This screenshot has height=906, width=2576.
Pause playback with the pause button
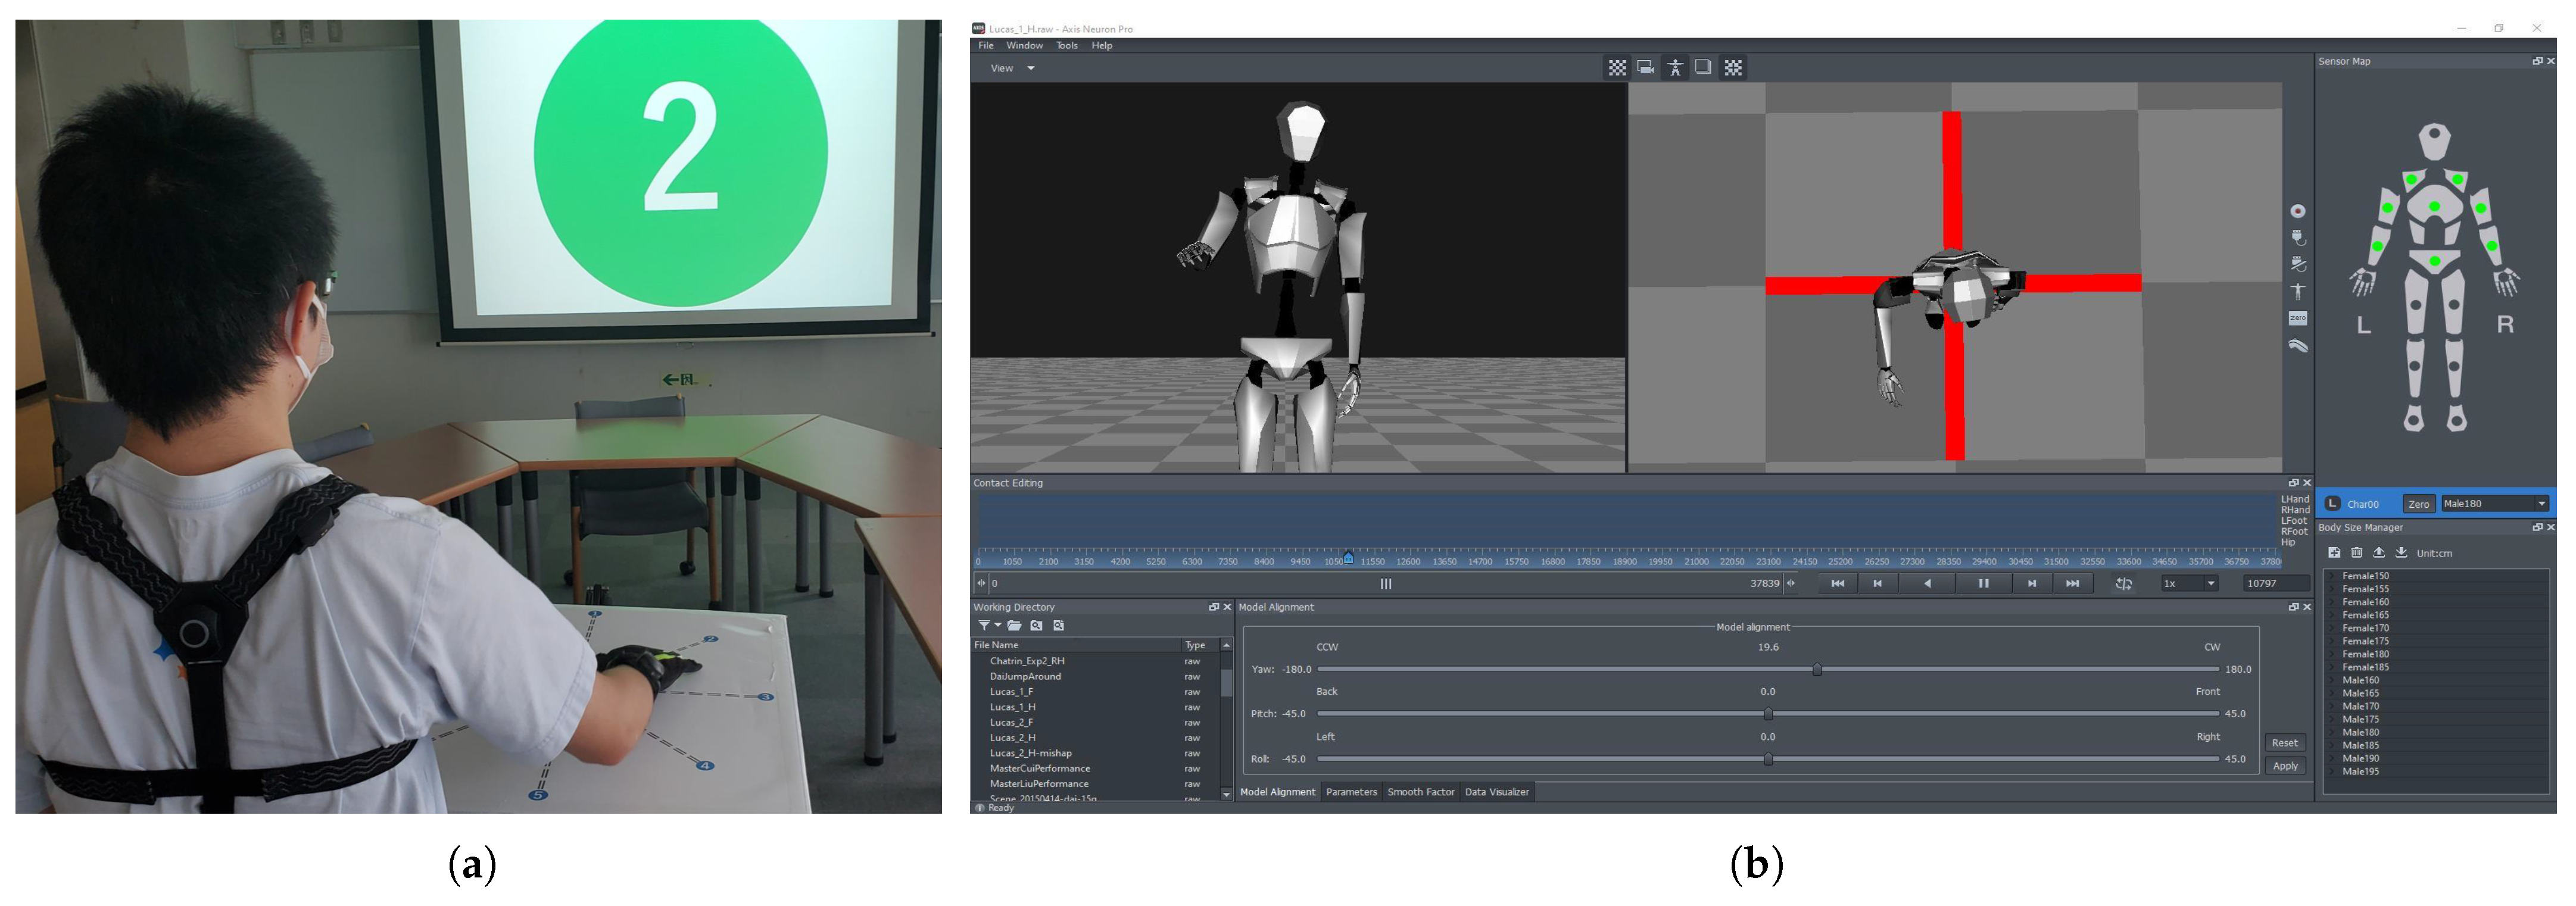click(1983, 584)
